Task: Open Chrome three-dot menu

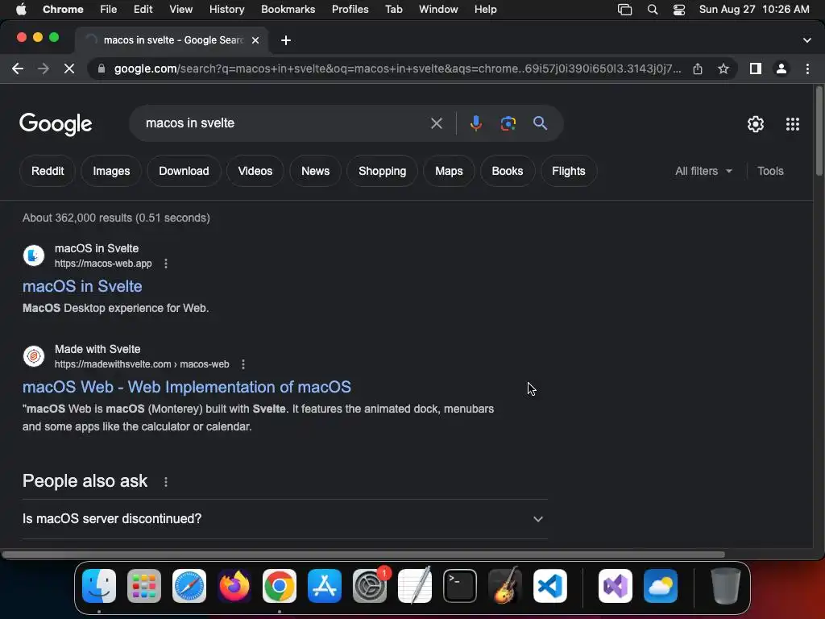Action: click(x=807, y=69)
